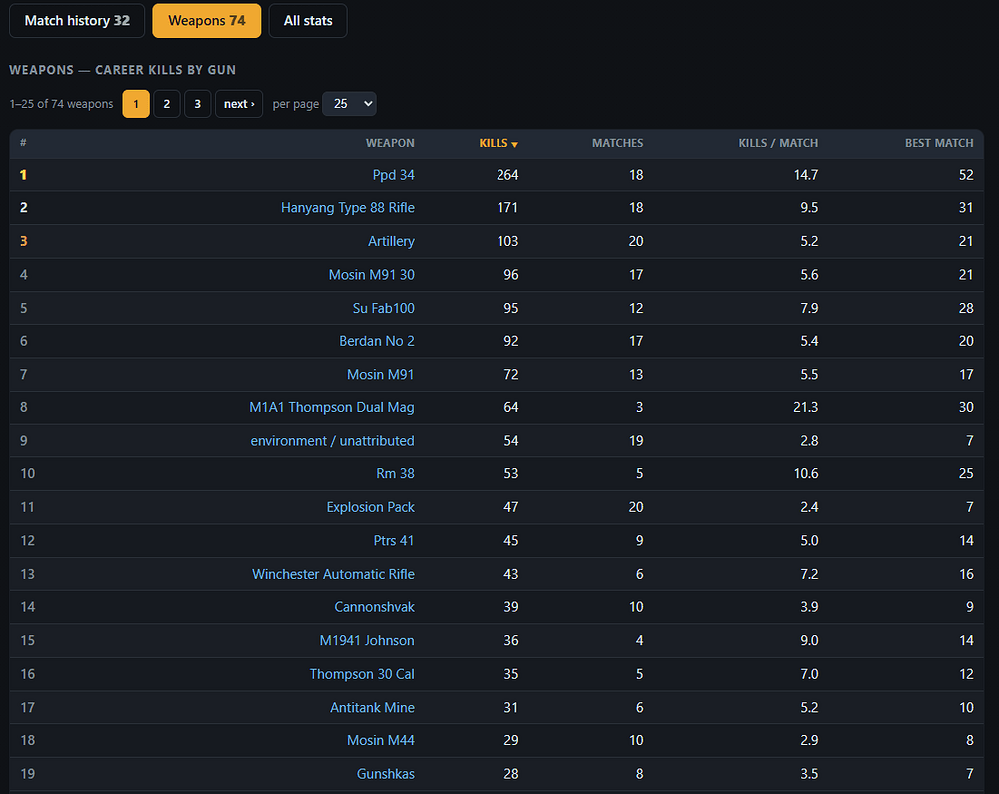Open the All stats tab

point(308,20)
